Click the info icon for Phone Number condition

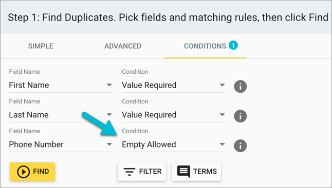[x=241, y=146]
